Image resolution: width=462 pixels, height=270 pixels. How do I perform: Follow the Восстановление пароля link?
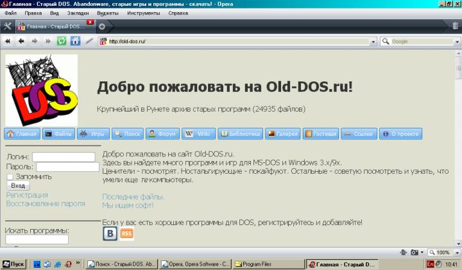(x=46, y=203)
